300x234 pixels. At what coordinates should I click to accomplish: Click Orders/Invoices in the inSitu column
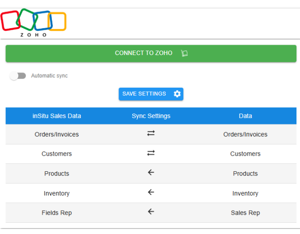coord(57,134)
